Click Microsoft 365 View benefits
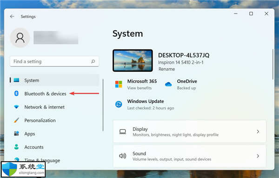This screenshot has height=178, width=279. pyautogui.click(x=139, y=88)
